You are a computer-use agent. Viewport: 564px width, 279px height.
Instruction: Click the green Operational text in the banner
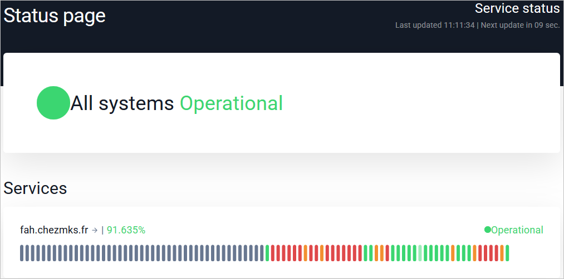[231, 103]
